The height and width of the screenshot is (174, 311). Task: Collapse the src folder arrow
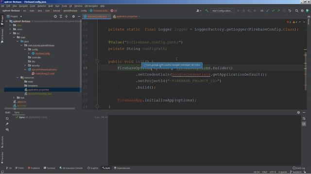tap(10, 33)
